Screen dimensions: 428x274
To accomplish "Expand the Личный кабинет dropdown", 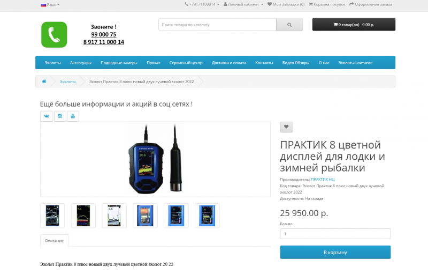I will tap(243, 4).
